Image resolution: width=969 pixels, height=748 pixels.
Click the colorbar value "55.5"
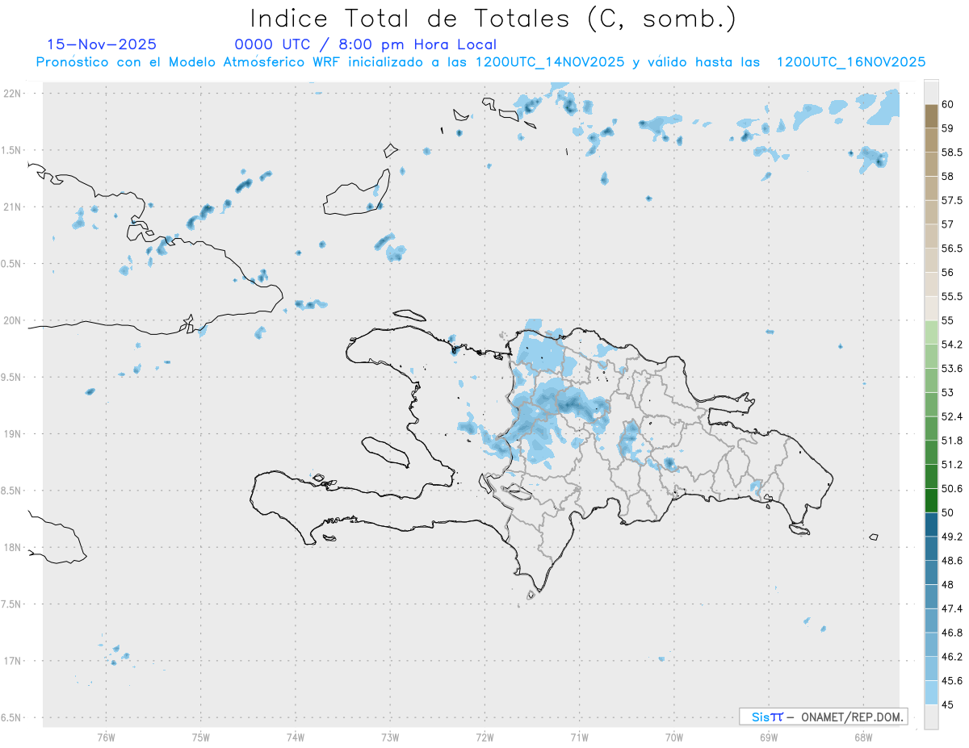(x=952, y=296)
